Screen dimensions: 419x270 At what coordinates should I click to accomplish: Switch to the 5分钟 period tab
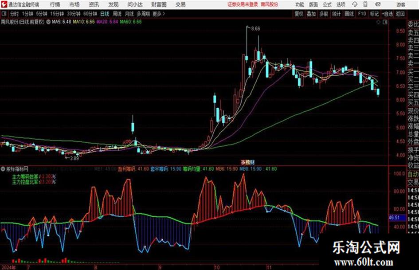click(41, 14)
